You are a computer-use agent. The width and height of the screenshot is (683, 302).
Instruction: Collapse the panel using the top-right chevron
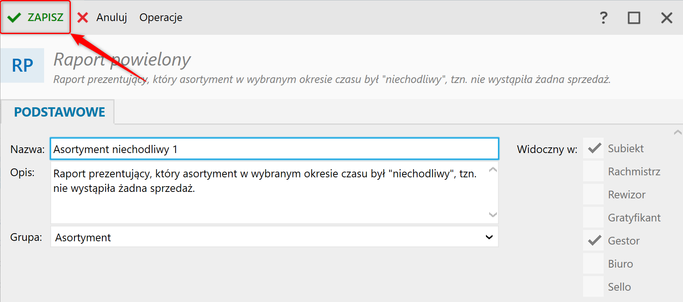[x=678, y=132]
